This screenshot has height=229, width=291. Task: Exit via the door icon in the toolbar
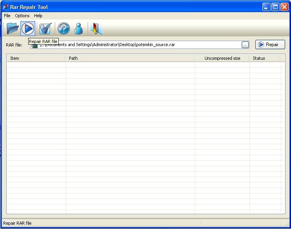97,29
